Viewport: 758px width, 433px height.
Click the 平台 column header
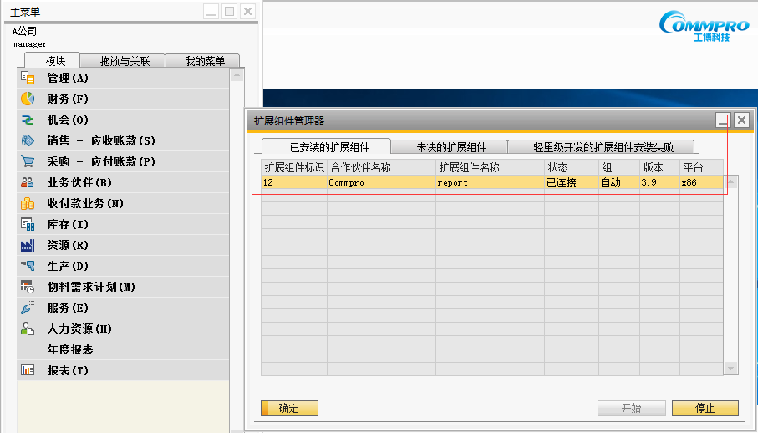click(x=701, y=167)
